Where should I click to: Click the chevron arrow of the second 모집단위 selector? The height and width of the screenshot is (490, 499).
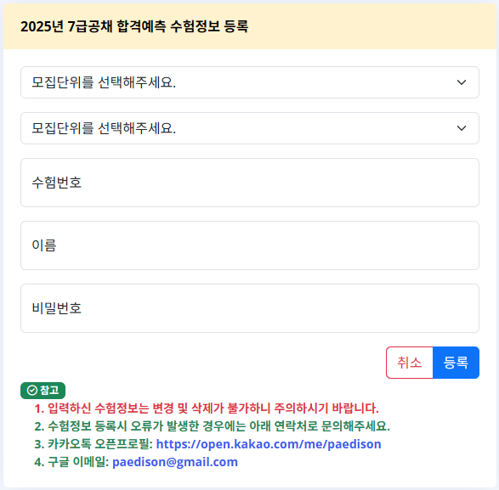click(x=462, y=128)
